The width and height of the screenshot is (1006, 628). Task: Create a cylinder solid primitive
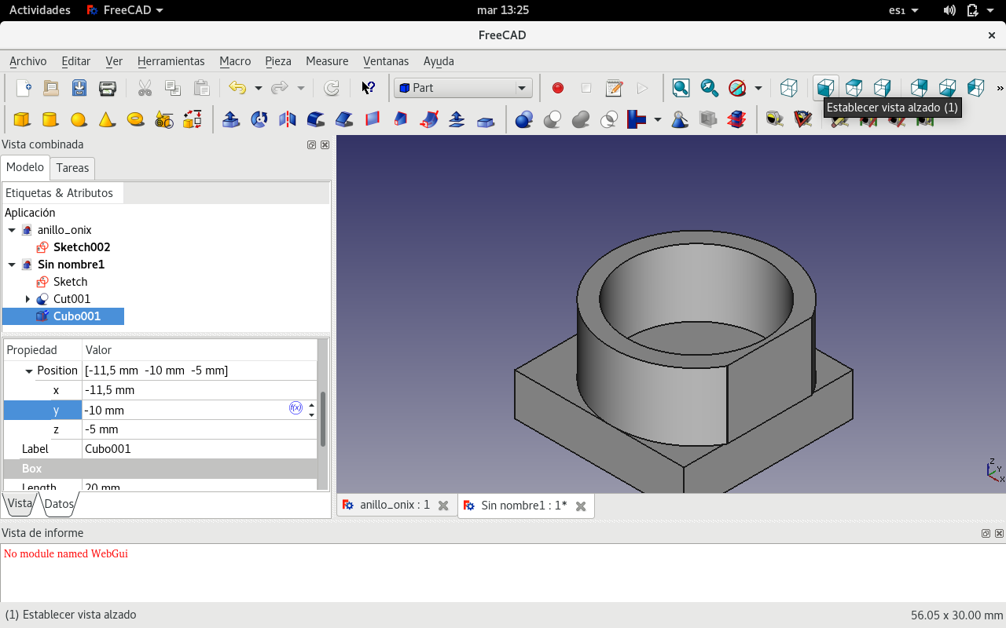(50, 119)
